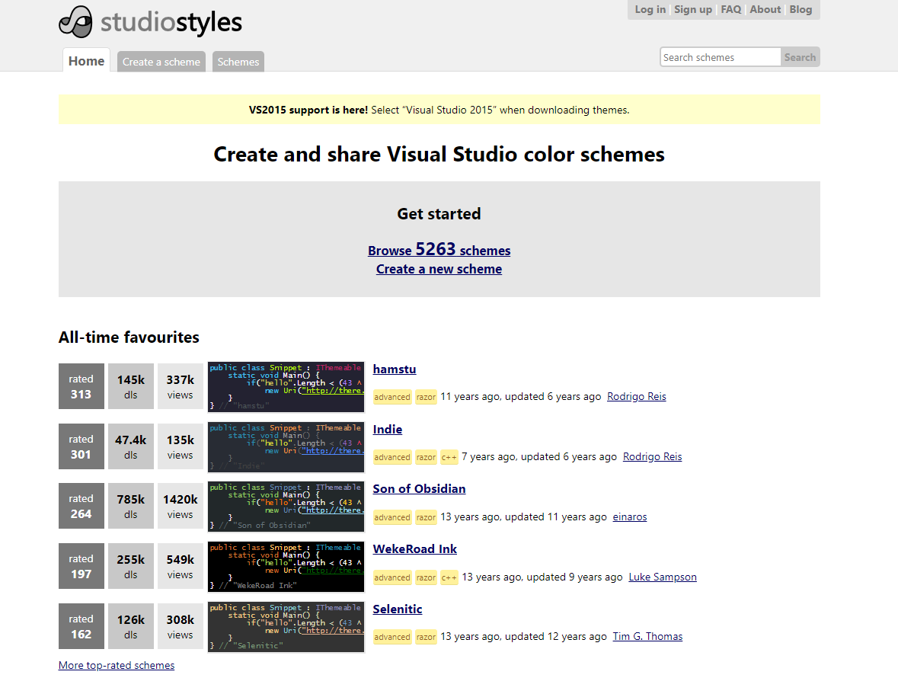The height and width of the screenshot is (678, 898).
Task: Click the razor tag on Indie row
Action: [426, 457]
